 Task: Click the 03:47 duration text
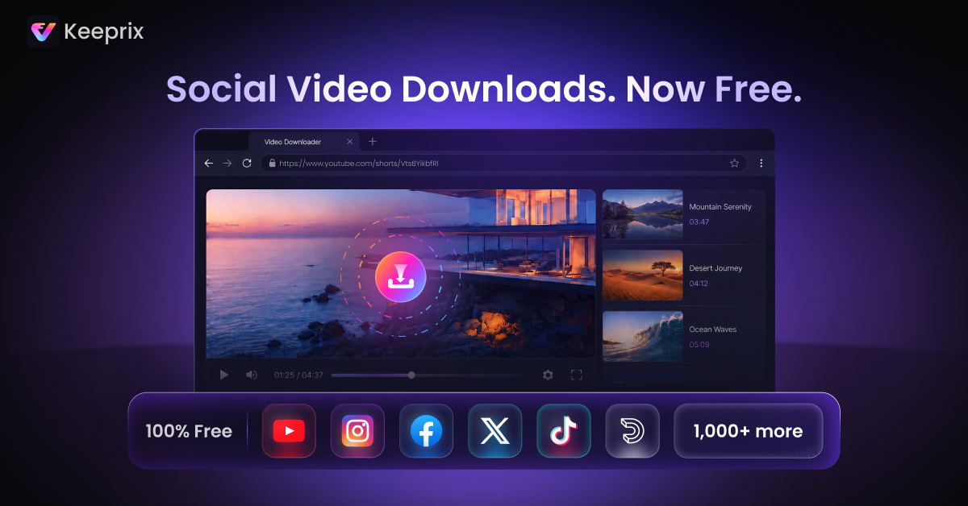click(x=699, y=222)
